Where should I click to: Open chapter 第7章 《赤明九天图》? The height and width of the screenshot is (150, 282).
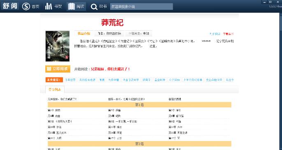click(x=60, y=121)
